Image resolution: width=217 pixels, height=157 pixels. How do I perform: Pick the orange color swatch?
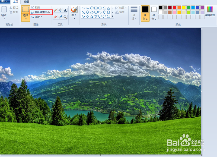click(x=179, y=8)
